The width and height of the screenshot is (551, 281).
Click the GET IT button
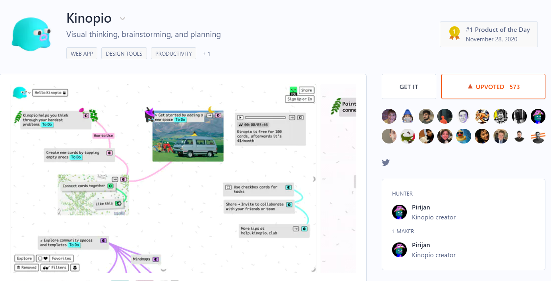408,87
